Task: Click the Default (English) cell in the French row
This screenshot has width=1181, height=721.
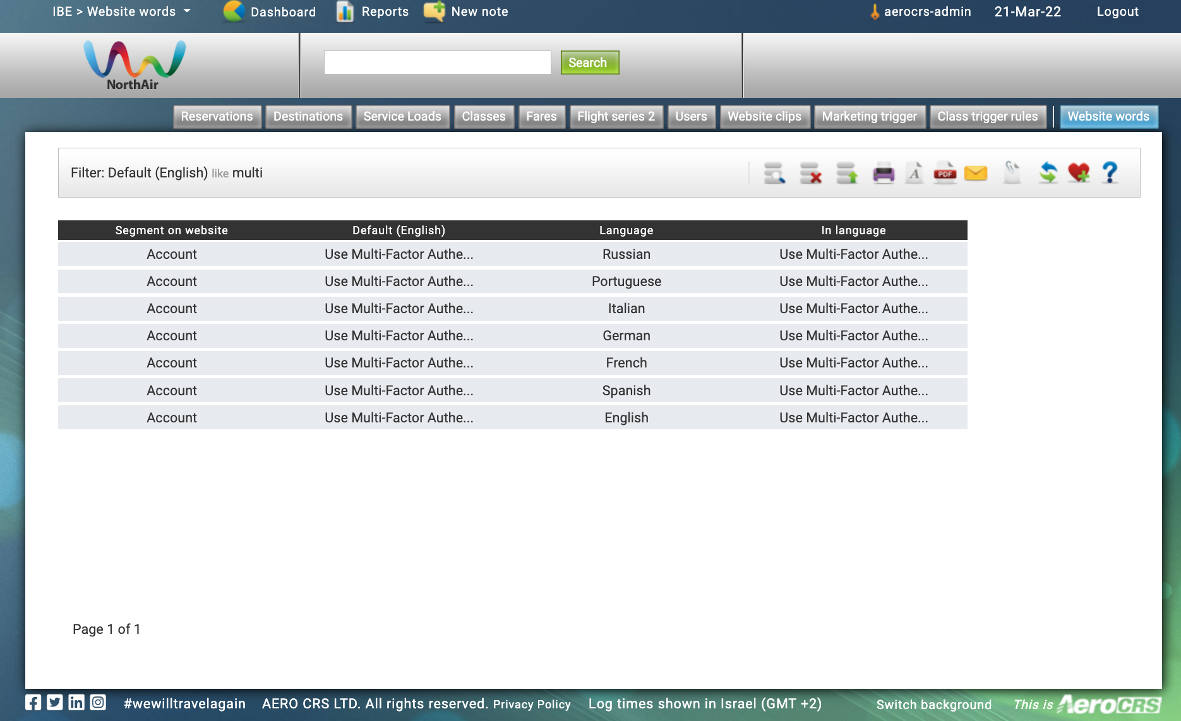Action: (399, 363)
